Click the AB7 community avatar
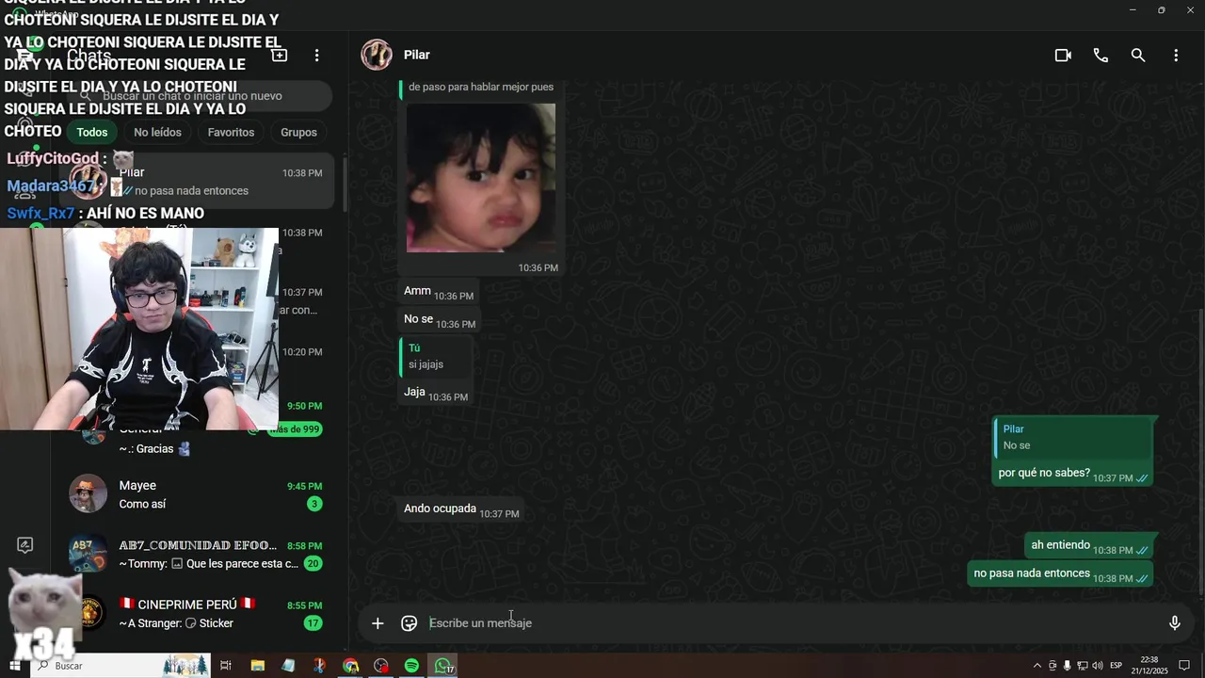1205x678 pixels. pos(88,554)
